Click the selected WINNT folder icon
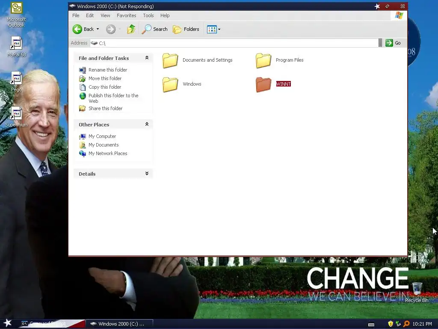The width and height of the screenshot is (438, 329). pos(263,84)
